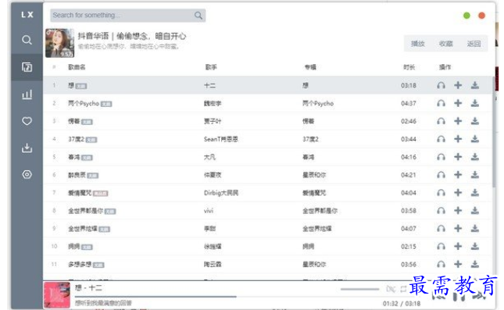Play the 03:18 song via headphone icon

441,85
